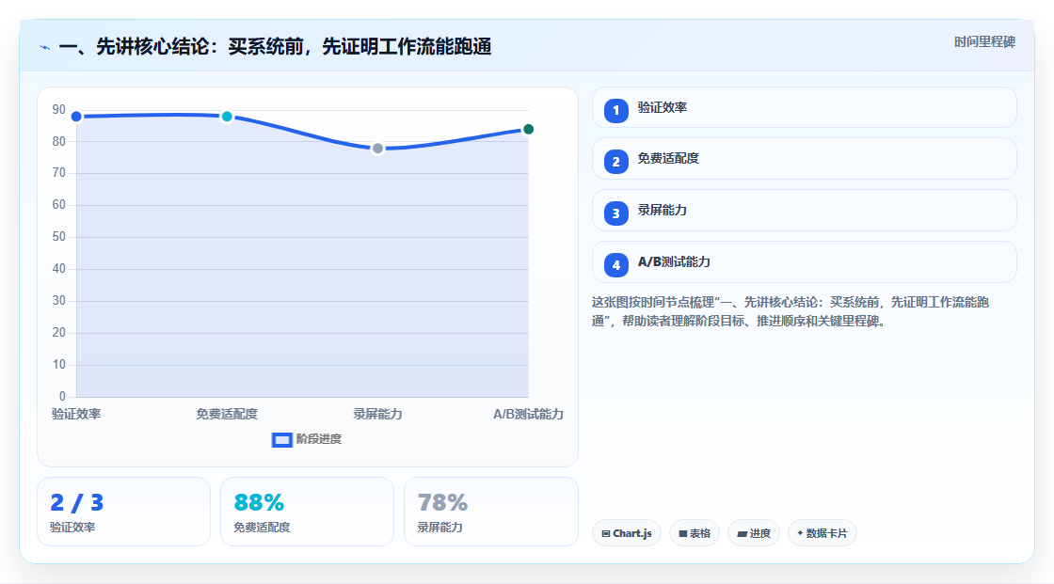Select the 免费适配度 list item
This screenshot has width=1054, height=584.
pyautogui.click(x=804, y=159)
